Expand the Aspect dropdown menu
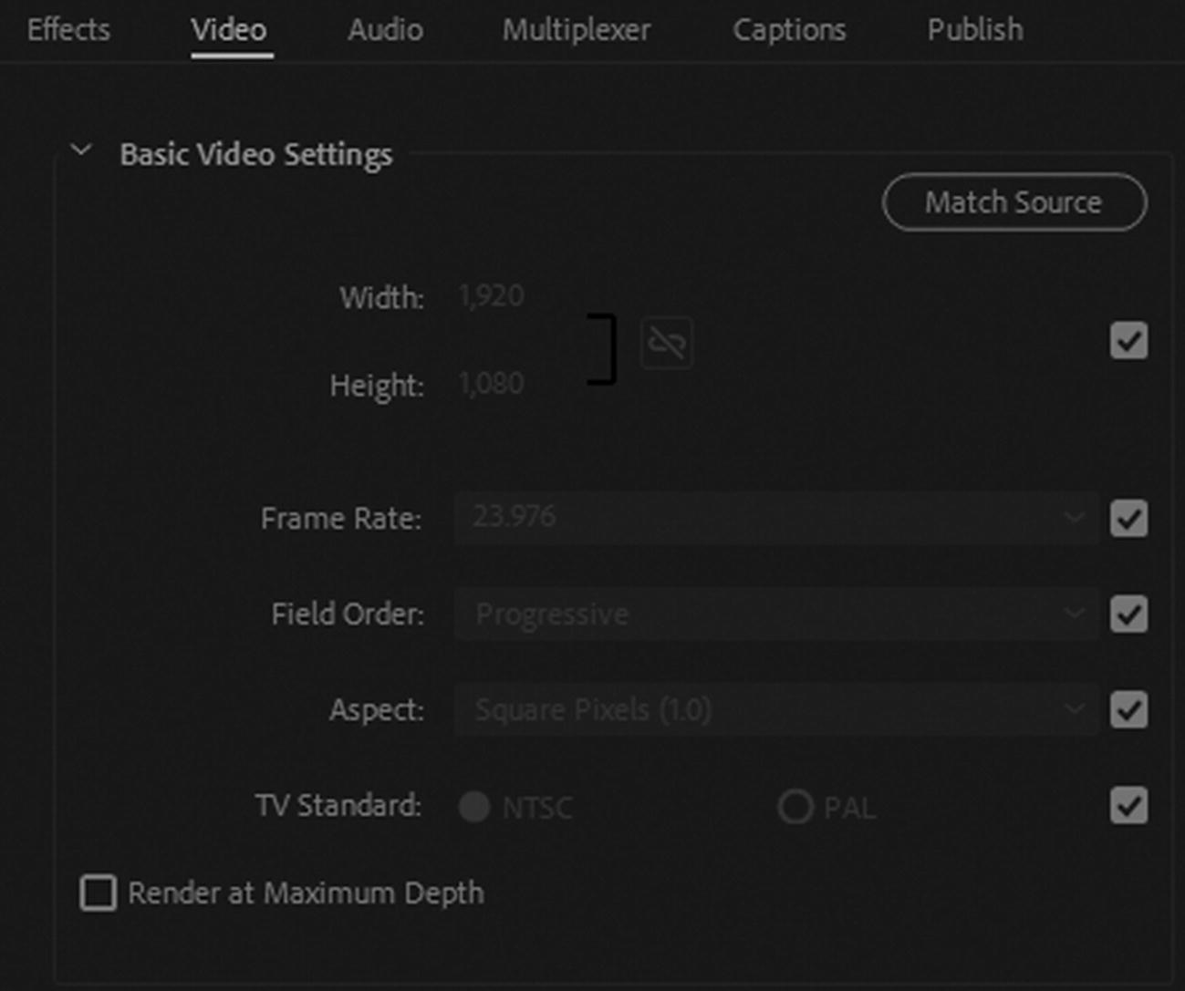Viewport: 1185px width, 991px height. 775,710
